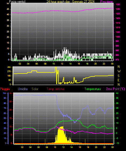Click the 45 wind speed axis value
This screenshot has width=126, height=151.
(8, 9)
